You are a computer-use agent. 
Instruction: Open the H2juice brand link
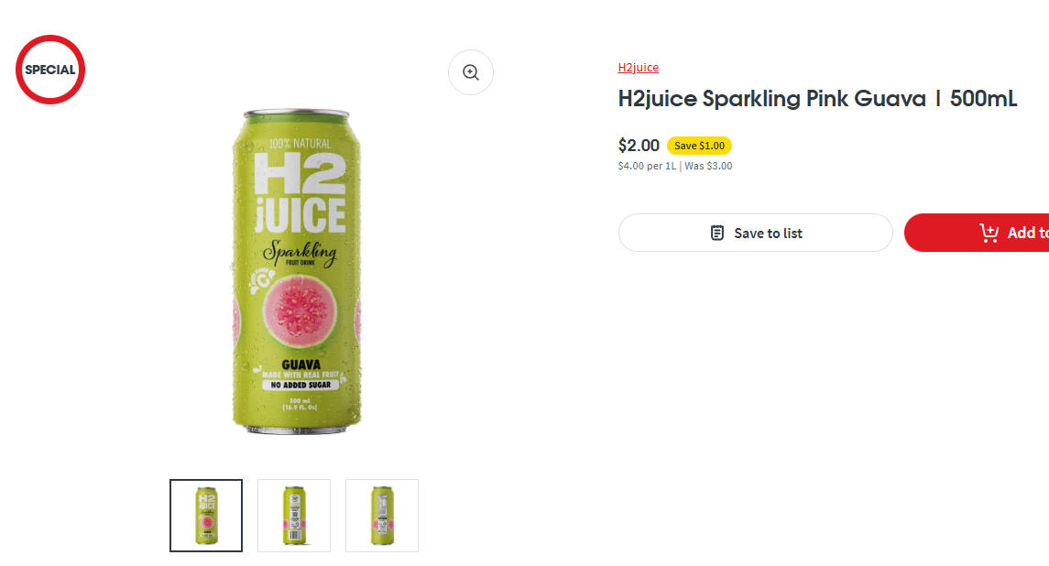pyautogui.click(x=639, y=68)
